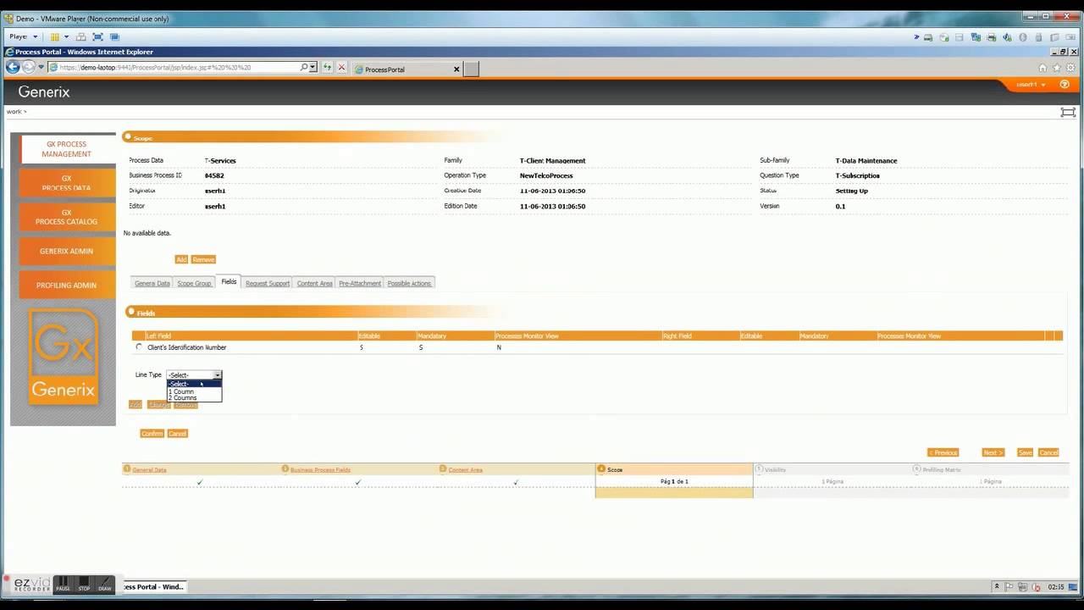The height and width of the screenshot is (610, 1084).
Task: Open the Internet Explorer home icon
Action: pos(1043,68)
